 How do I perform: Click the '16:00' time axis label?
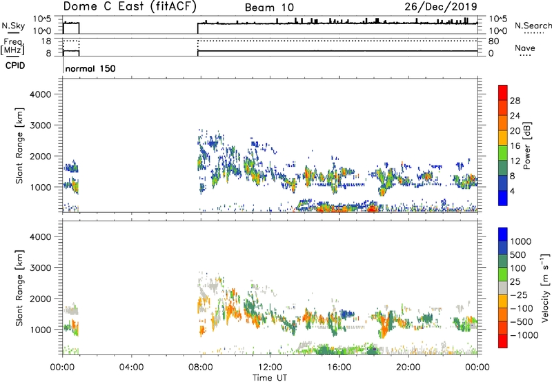[x=339, y=368]
